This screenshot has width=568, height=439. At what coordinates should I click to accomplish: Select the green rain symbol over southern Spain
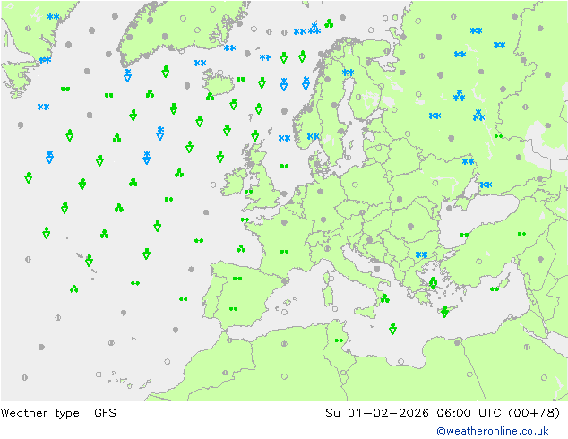tap(233, 309)
